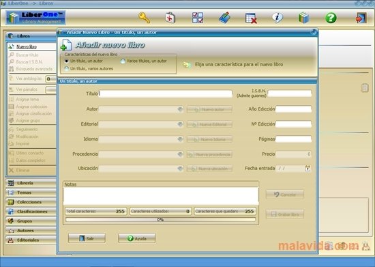Click the Caracteres utilizados 0 counter
This screenshot has width=375, height=267.
(160, 211)
